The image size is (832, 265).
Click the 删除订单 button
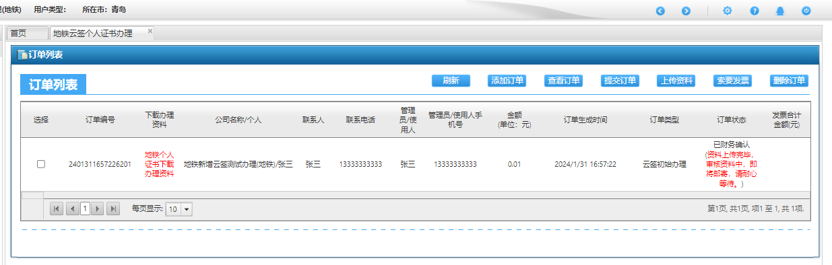(x=790, y=81)
